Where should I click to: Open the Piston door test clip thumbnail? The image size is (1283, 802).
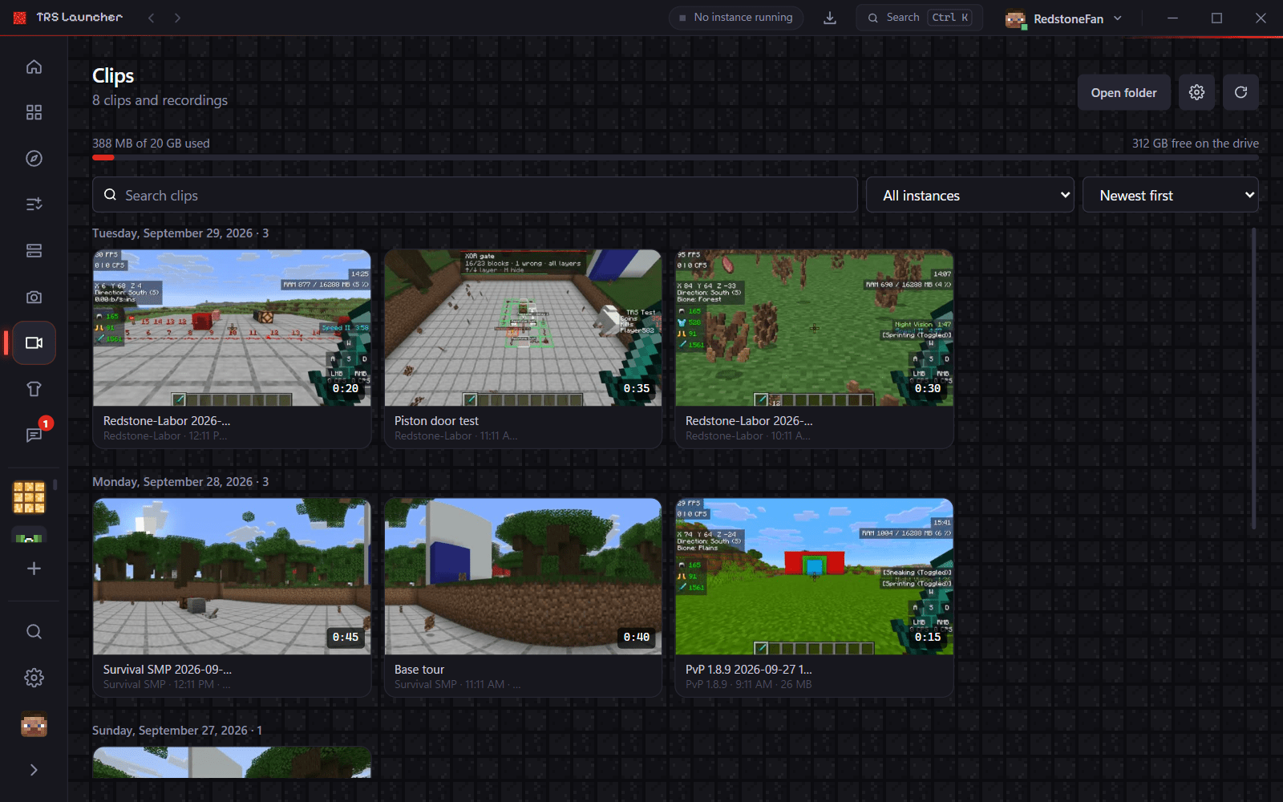click(523, 328)
